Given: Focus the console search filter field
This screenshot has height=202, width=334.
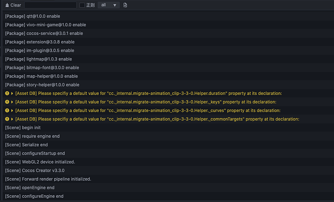Looking at the screenshot, I should (50, 5).
